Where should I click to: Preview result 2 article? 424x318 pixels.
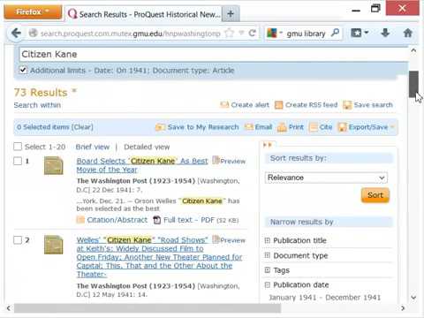point(229,240)
